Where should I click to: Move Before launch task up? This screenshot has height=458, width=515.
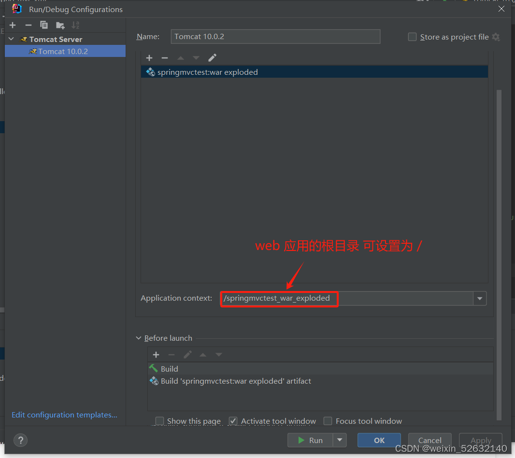203,355
